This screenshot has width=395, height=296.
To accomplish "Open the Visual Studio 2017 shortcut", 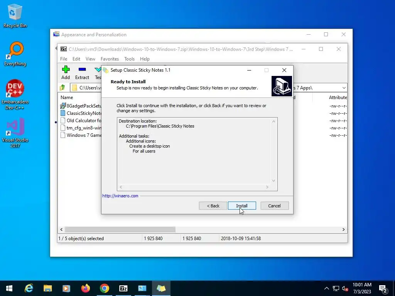I will tap(15, 133).
